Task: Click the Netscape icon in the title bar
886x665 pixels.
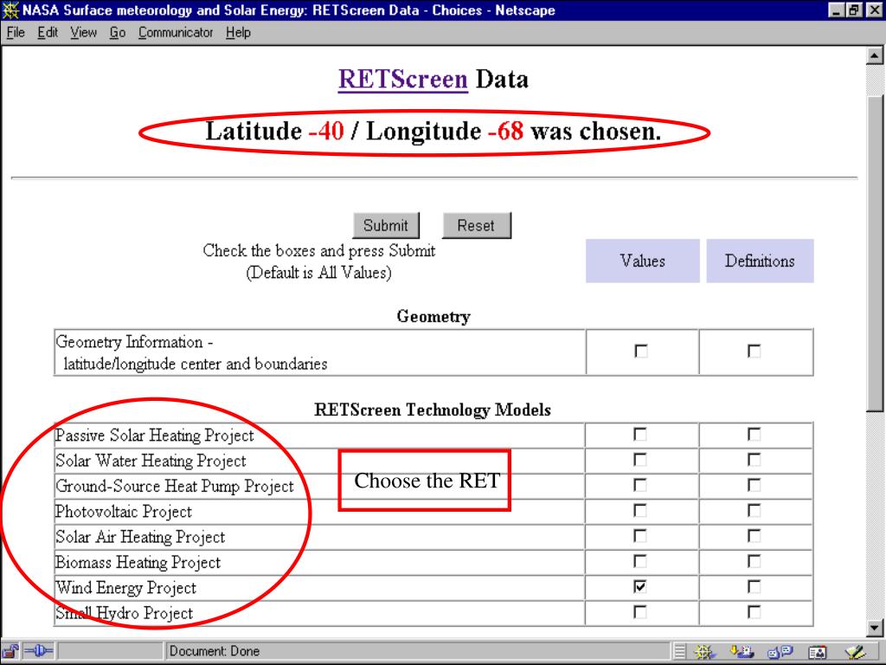Action: [10, 10]
